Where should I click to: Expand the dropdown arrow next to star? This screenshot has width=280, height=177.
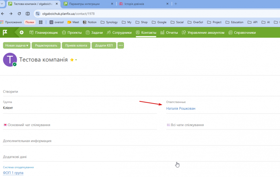(76, 60)
